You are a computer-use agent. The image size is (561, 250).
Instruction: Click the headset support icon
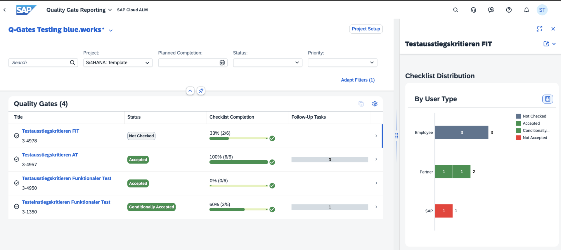(x=473, y=10)
